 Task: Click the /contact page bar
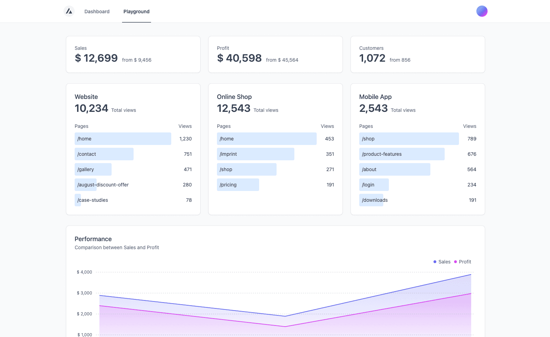point(104,154)
